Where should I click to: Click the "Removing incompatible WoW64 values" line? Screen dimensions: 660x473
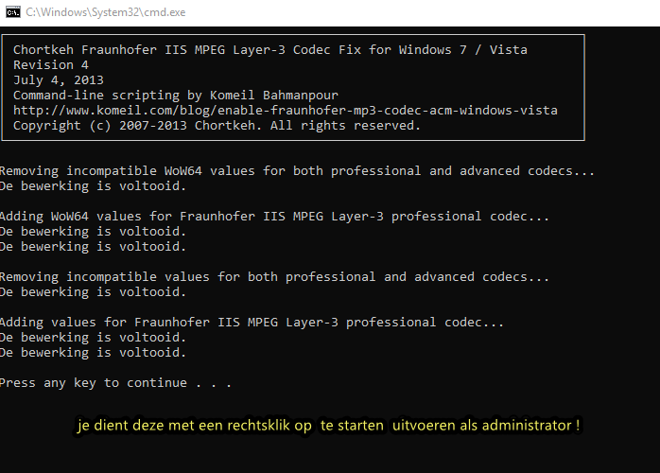click(297, 171)
